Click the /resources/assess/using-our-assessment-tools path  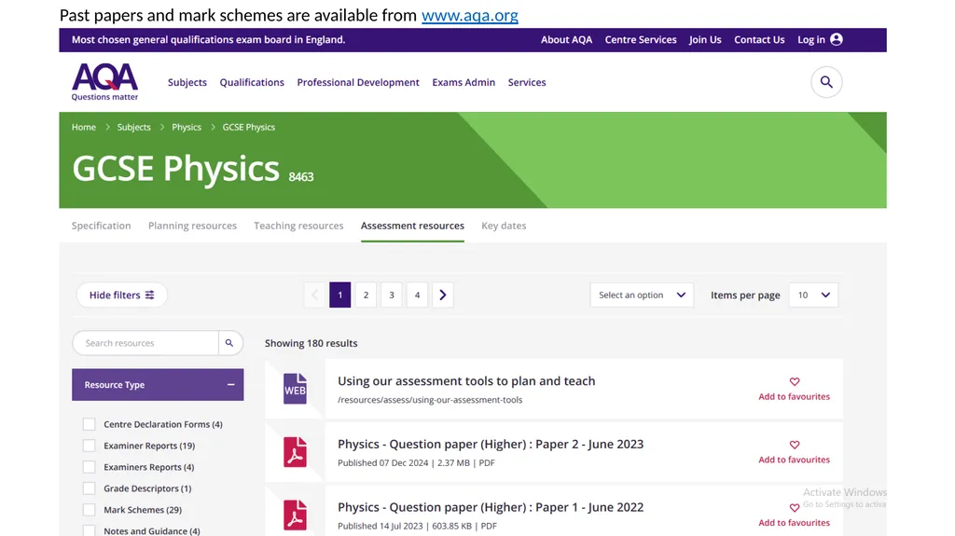click(x=430, y=400)
